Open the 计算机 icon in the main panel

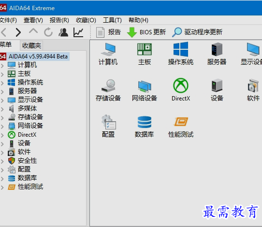[108, 54]
